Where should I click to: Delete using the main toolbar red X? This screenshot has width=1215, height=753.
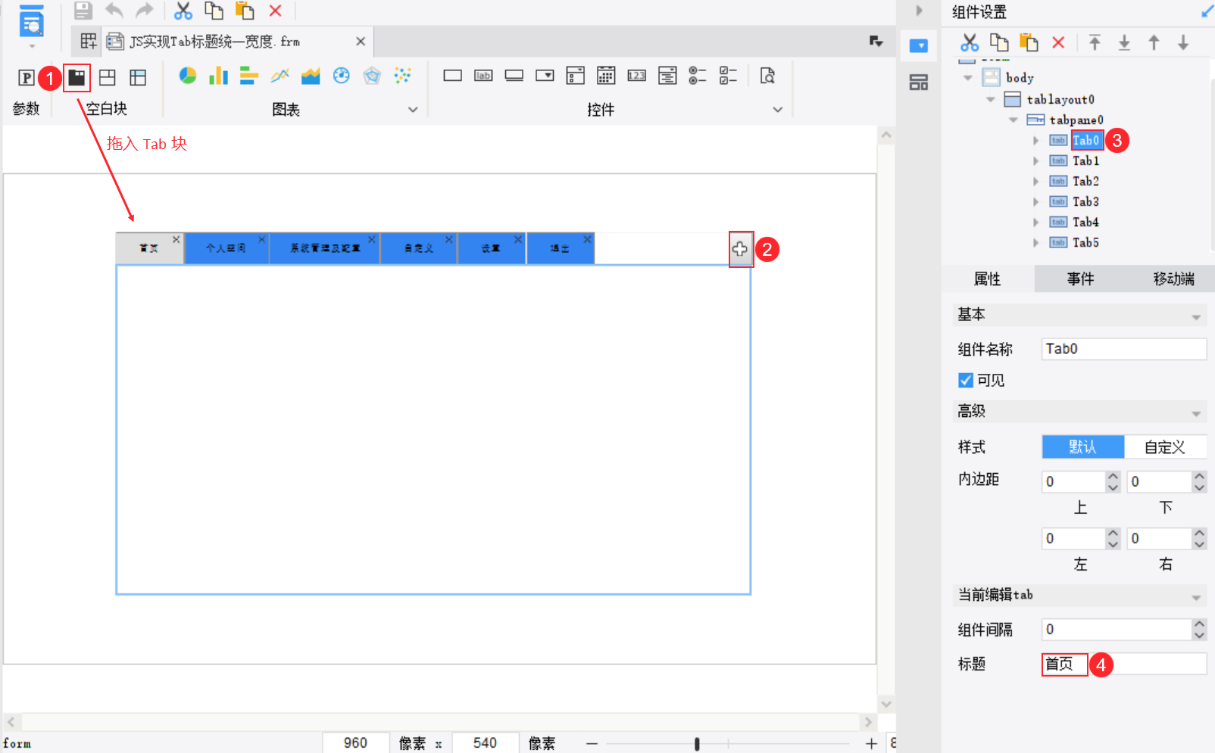[x=276, y=11]
